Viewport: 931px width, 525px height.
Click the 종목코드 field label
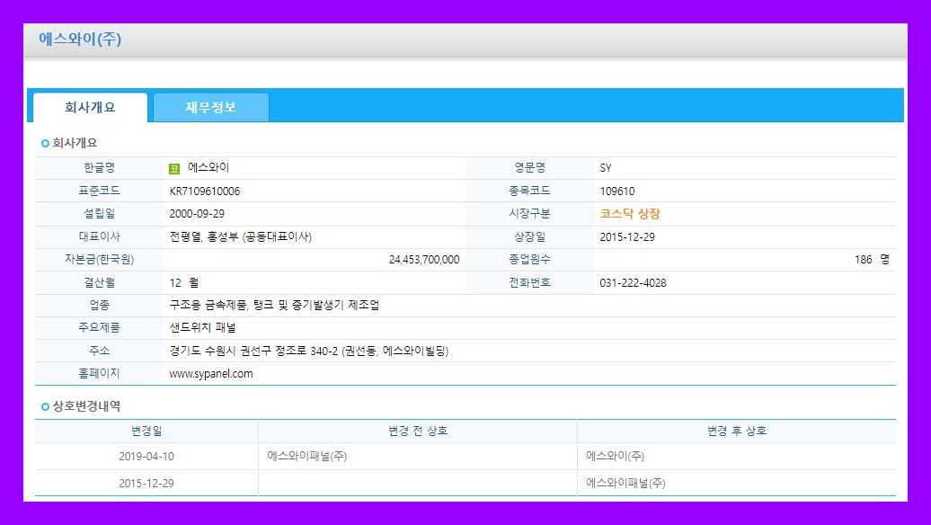[529, 191]
